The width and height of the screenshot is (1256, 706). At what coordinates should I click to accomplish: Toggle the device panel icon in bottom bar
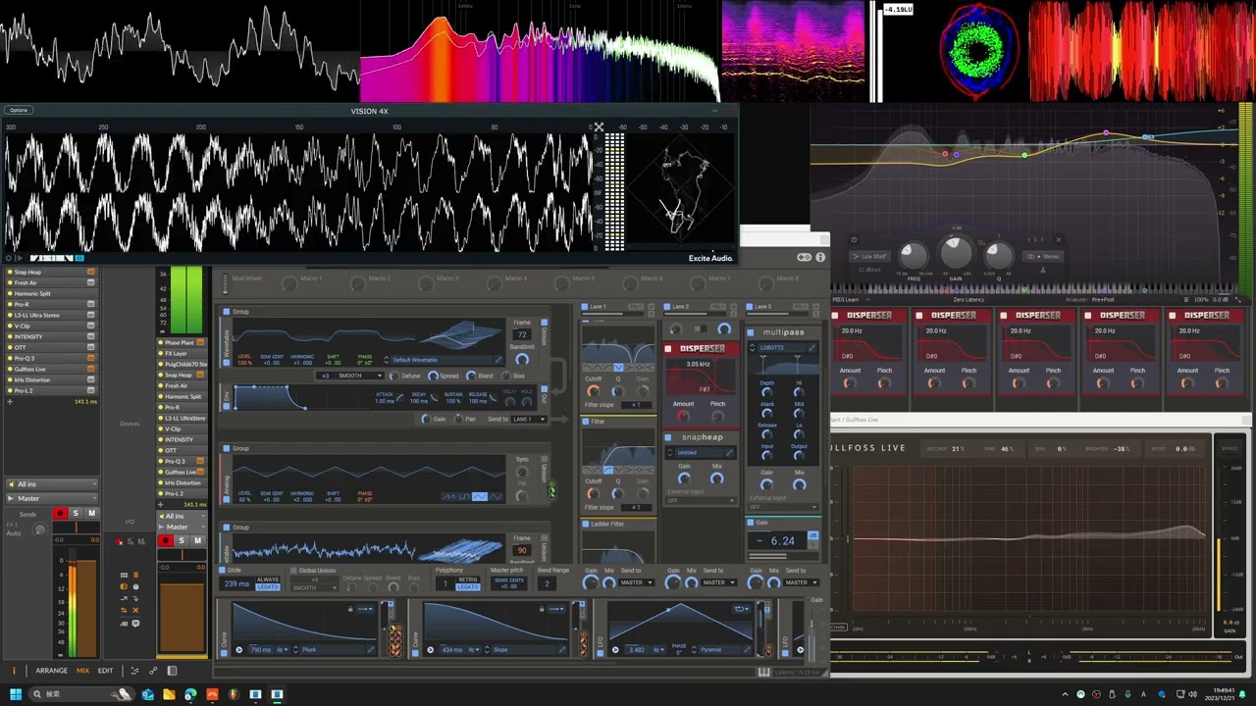point(153,671)
